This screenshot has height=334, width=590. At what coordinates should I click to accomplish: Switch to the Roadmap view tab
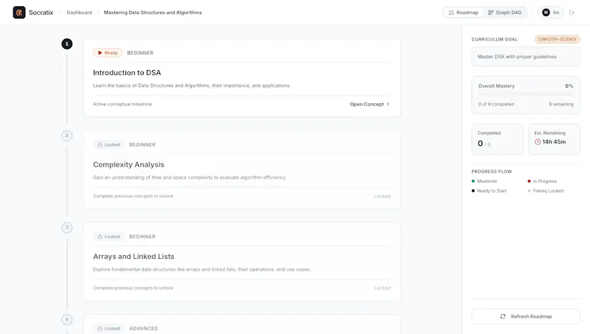464,13
